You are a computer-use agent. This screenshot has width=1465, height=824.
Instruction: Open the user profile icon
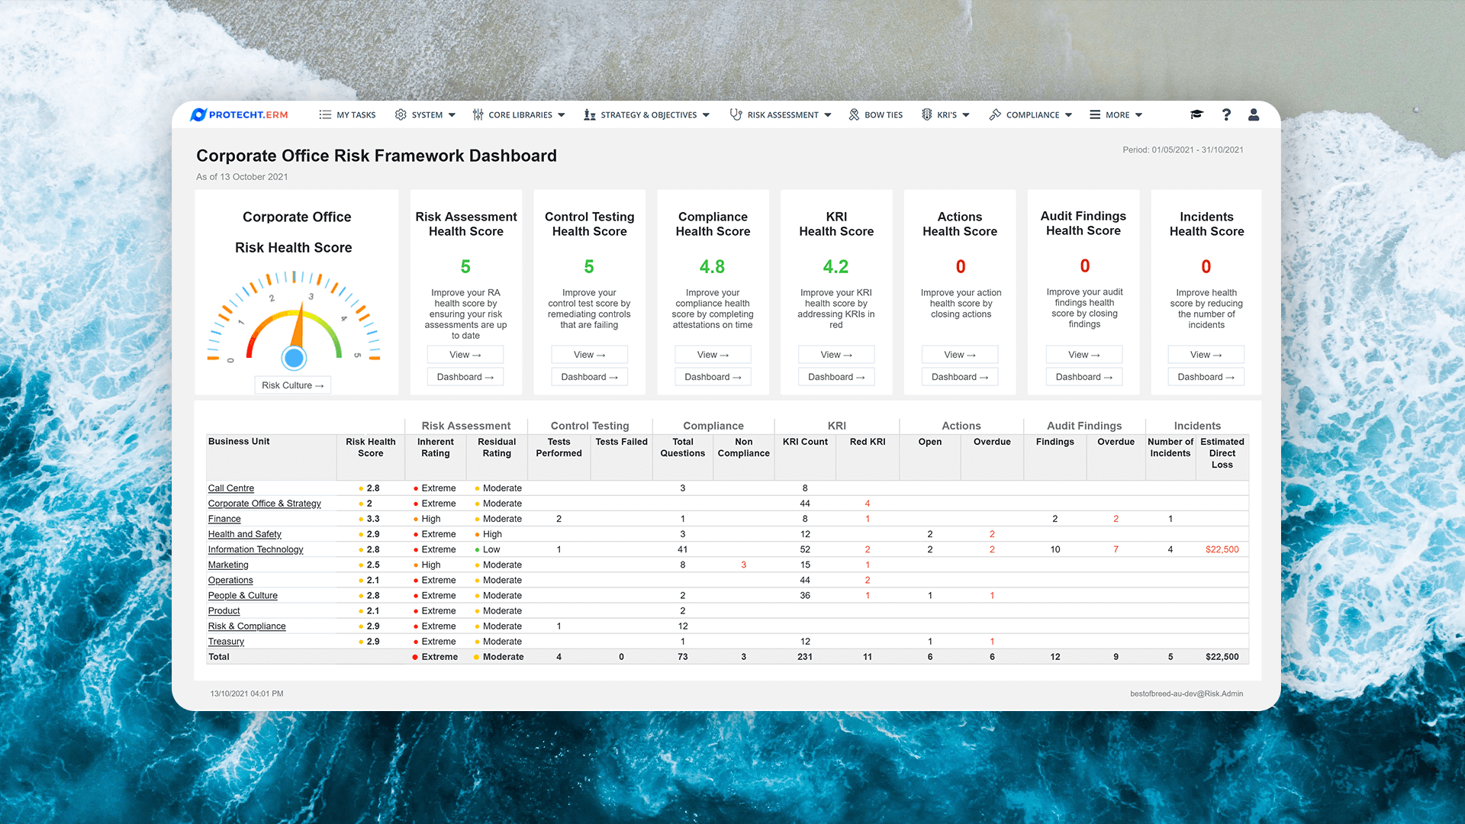[x=1254, y=114]
